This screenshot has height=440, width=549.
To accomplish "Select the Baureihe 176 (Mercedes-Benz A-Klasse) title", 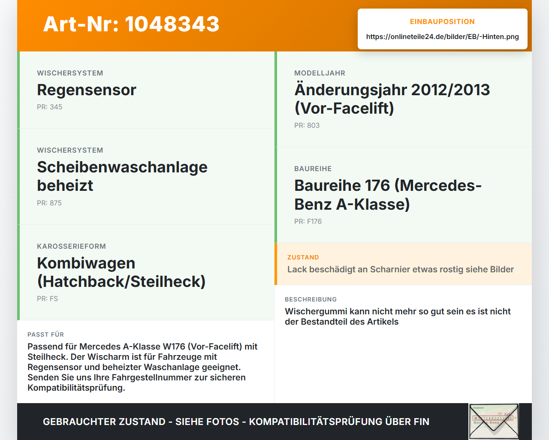I will click(x=388, y=195).
